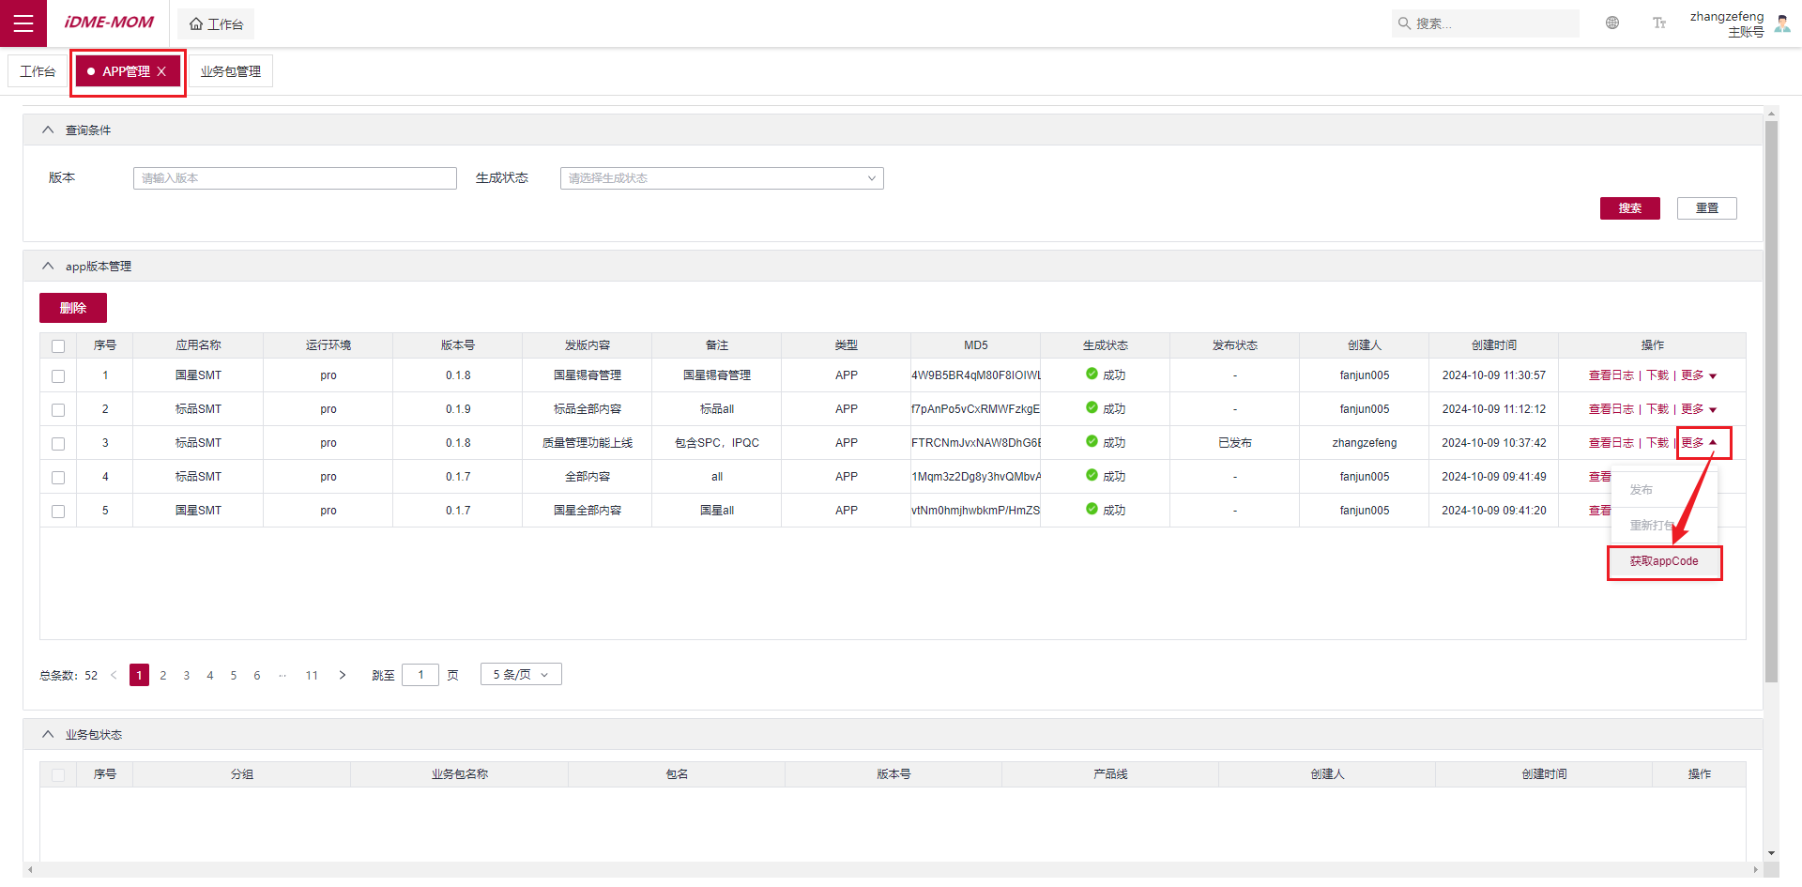Select 获取appCode from the context menu
This screenshot has height=887, width=1802.
click(1664, 561)
